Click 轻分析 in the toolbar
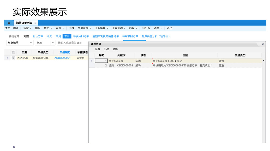 click(146, 28)
